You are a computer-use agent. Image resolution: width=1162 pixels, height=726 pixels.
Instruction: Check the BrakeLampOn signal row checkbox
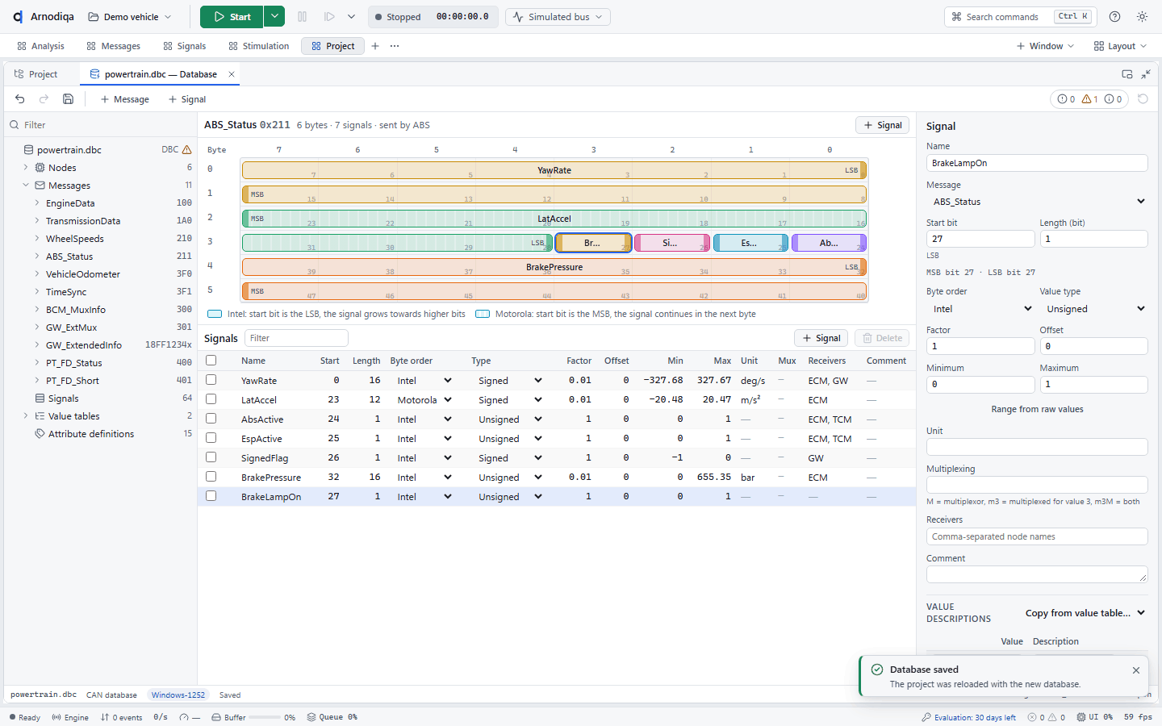coord(211,496)
